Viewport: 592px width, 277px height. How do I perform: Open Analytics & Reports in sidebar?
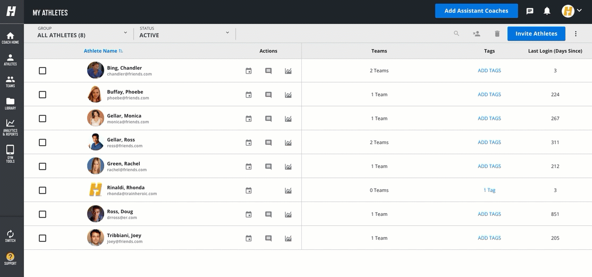point(10,128)
